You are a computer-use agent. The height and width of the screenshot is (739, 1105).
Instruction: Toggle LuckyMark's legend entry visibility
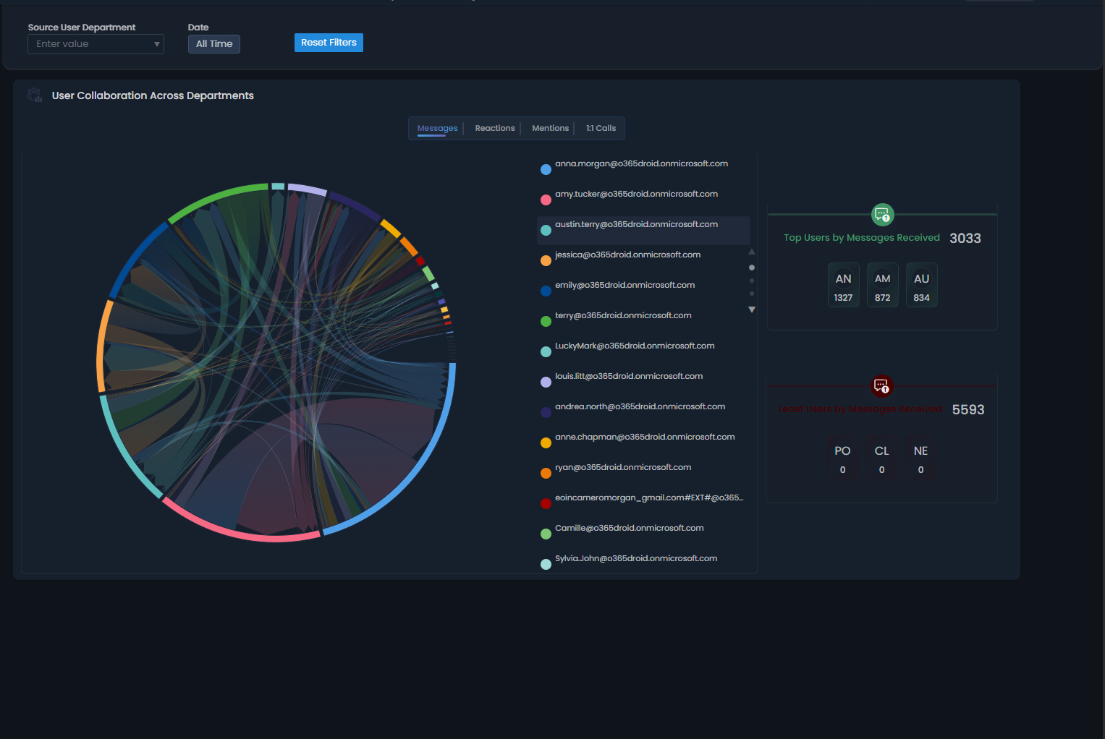(x=635, y=346)
